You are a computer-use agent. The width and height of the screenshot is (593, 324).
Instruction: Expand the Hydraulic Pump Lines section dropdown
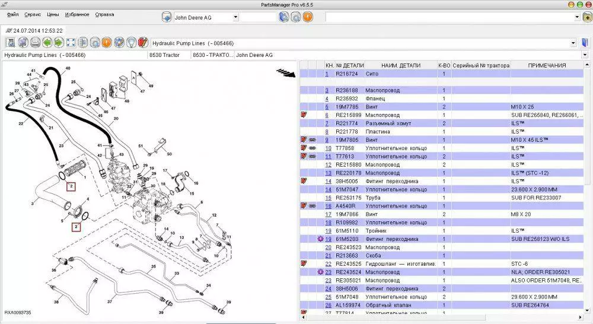pos(573,43)
